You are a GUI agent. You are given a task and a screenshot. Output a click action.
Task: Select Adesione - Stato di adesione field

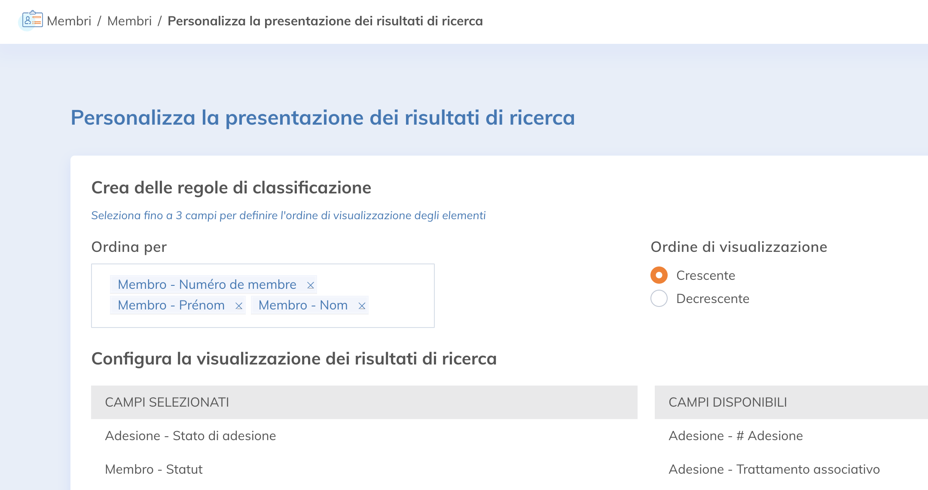tap(190, 436)
